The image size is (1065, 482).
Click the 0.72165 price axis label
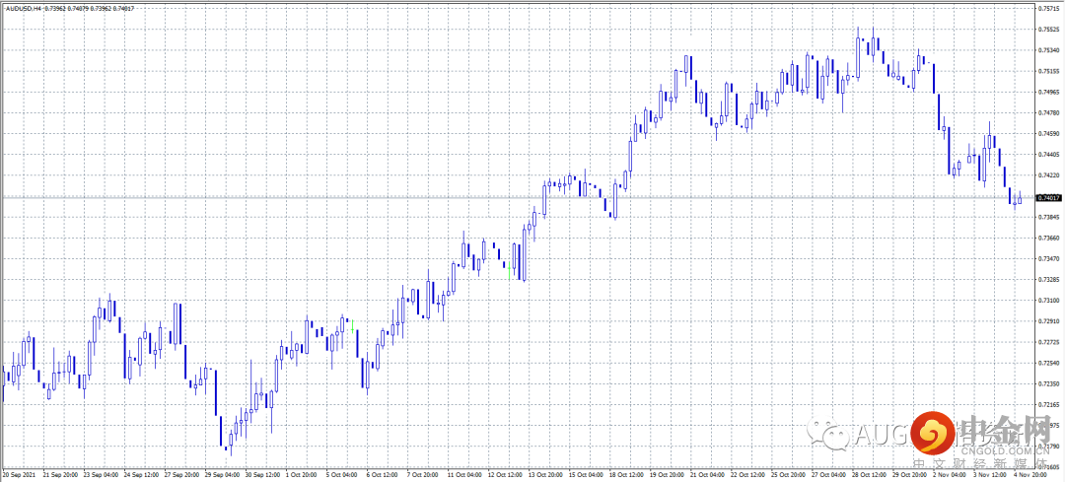(1050, 404)
